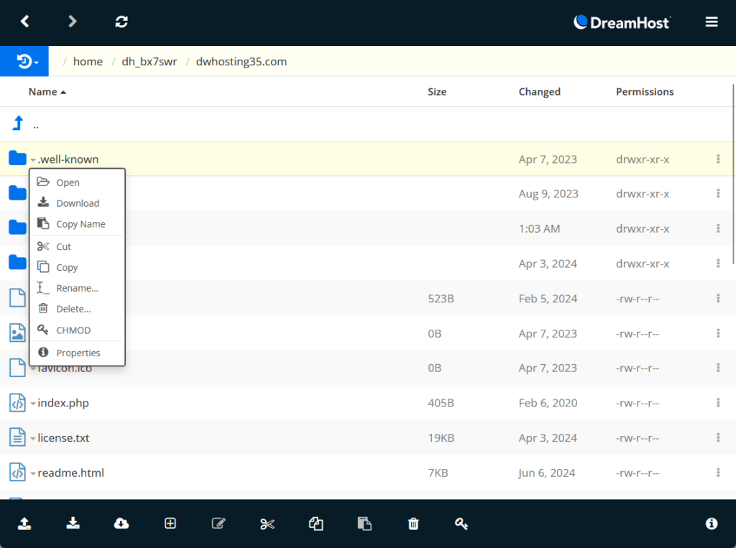This screenshot has height=548, width=736.
Task: Sort files by Name column
Action: point(47,92)
